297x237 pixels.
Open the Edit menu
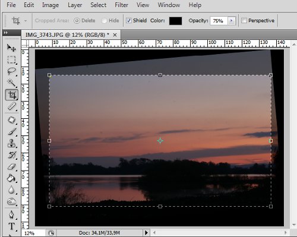(29, 5)
